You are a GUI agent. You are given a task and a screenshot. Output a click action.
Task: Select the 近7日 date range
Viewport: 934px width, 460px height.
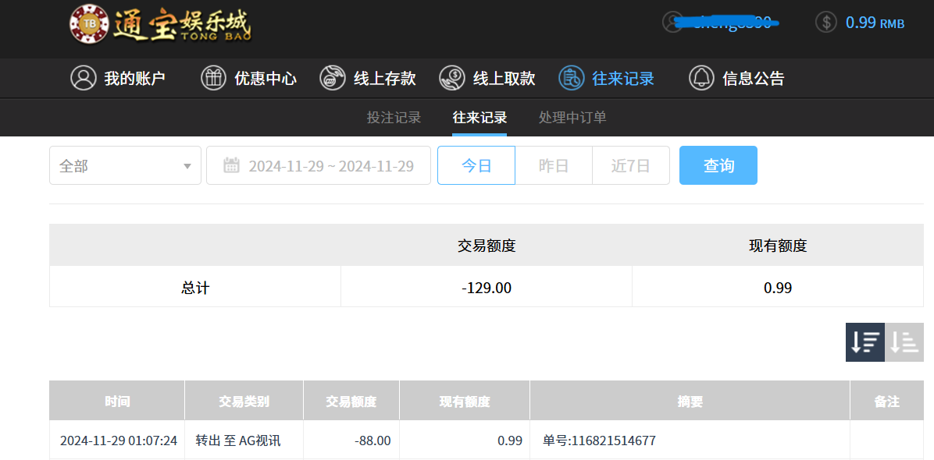click(x=630, y=165)
